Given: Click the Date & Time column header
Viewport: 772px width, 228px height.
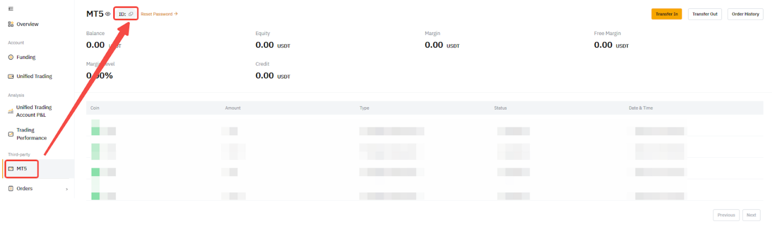Looking at the screenshot, I should click(640, 108).
